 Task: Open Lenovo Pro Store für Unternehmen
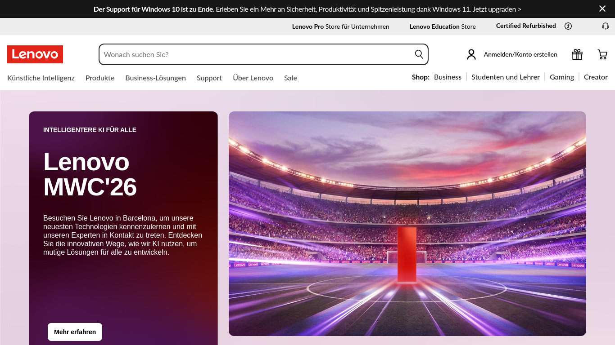point(341,27)
